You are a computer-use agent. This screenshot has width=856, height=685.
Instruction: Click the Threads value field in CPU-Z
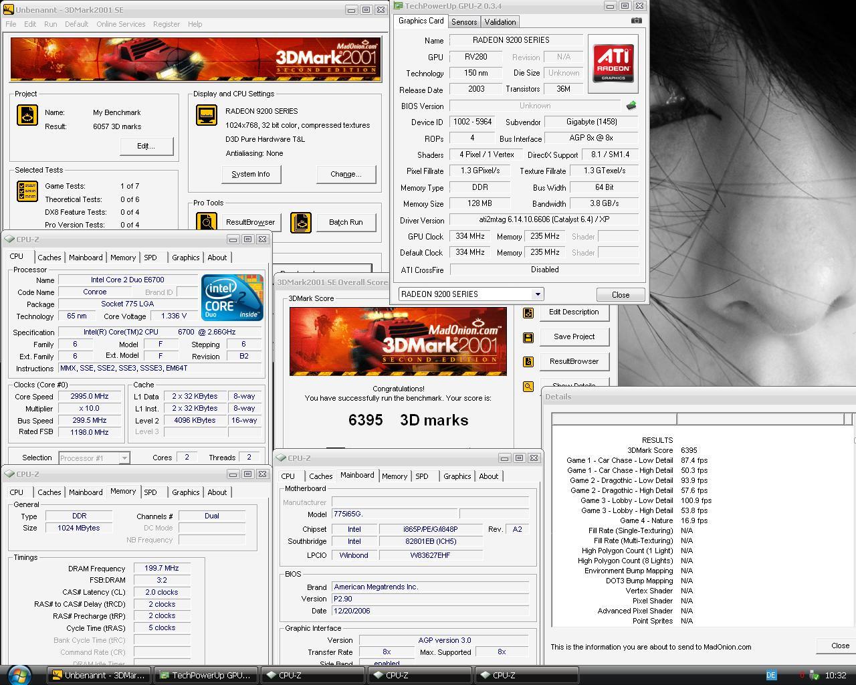(x=249, y=458)
